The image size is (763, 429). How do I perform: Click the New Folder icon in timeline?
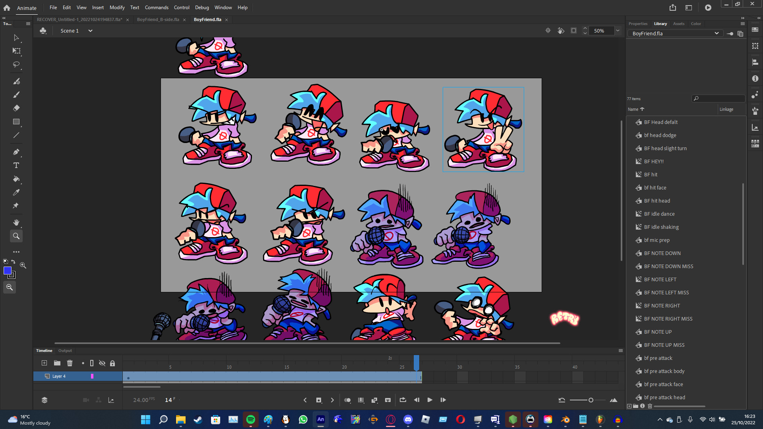(x=57, y=363)
